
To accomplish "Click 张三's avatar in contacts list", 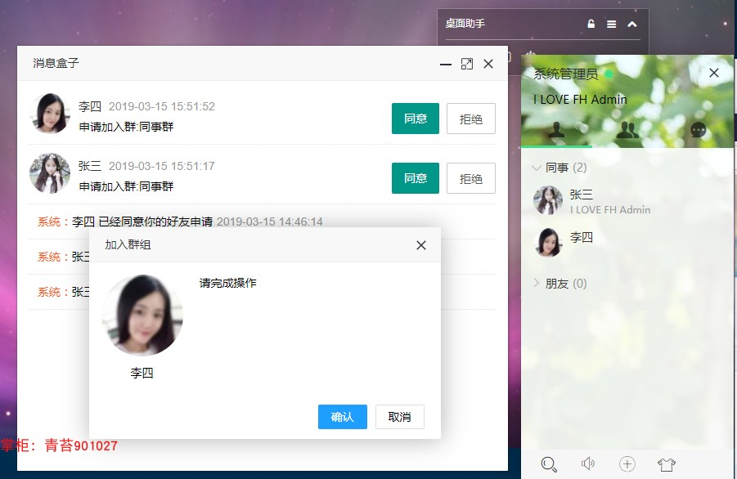I will coord(548,200).
